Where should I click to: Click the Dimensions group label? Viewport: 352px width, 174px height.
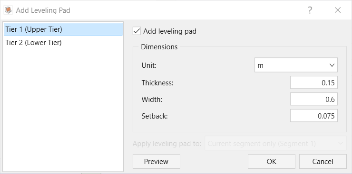point(159,47)
